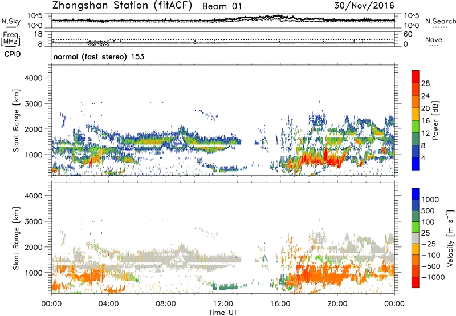Click the '04:00' time axis label
This screenshot has width=456, height=316.
[108, 304]
